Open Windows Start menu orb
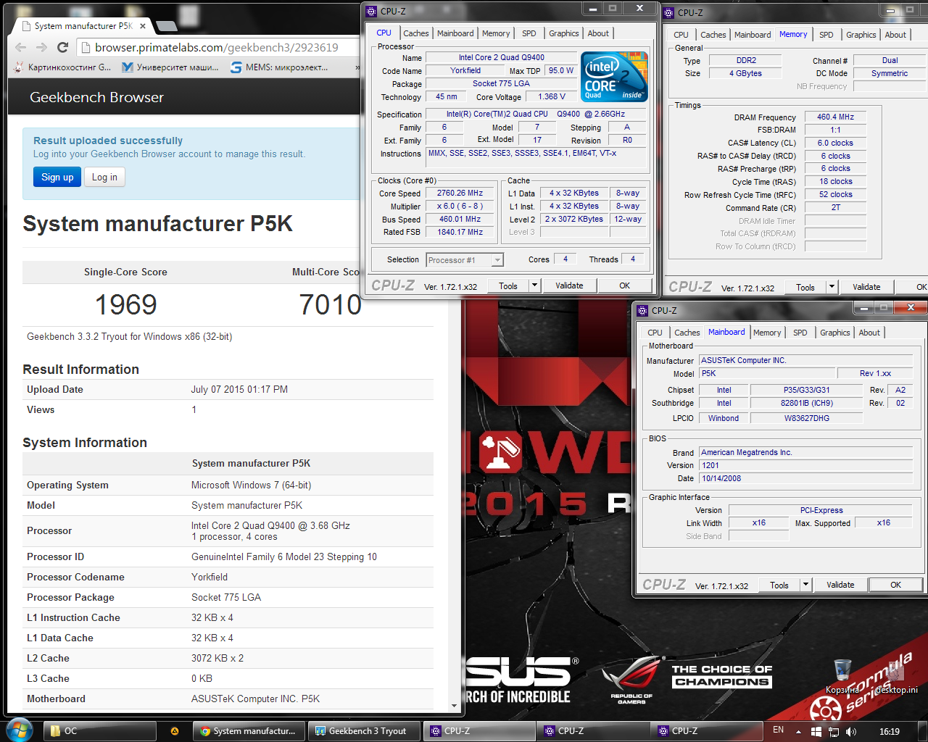Screen dimensions: 928x742 pyautogui.click(x=20, y=730)
